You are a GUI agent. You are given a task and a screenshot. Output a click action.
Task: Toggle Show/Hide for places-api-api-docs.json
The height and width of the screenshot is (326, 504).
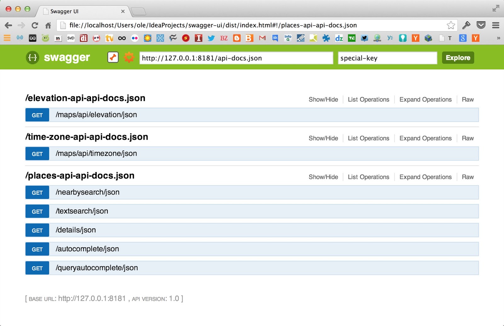(323, 177)
